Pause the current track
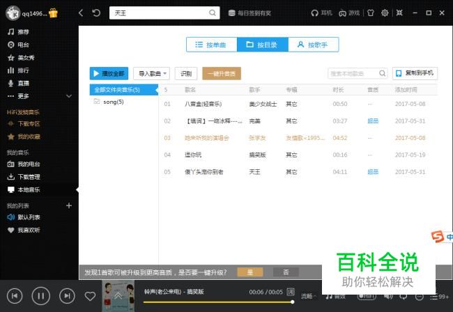This screenshot has width=453, height=312. 40,296
